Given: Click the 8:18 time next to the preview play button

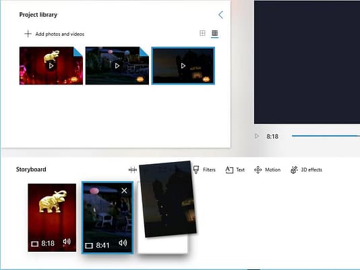Looking at the screenshot, I should [272, 136].
